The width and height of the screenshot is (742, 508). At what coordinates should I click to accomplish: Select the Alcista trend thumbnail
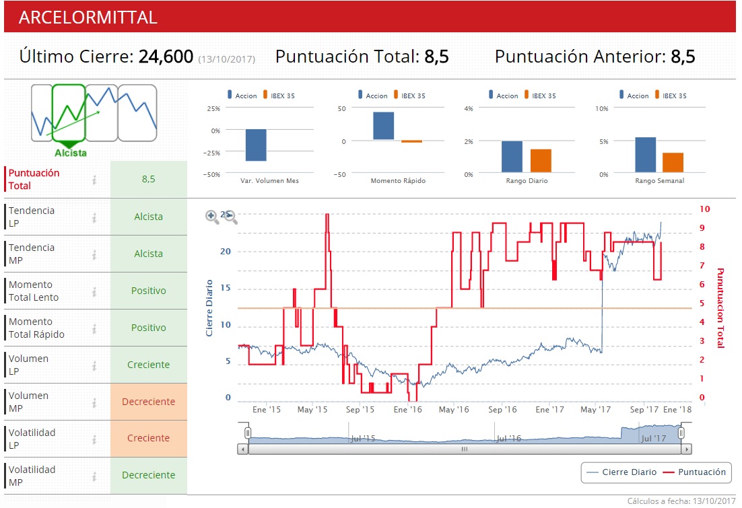[x=69, y=113]
